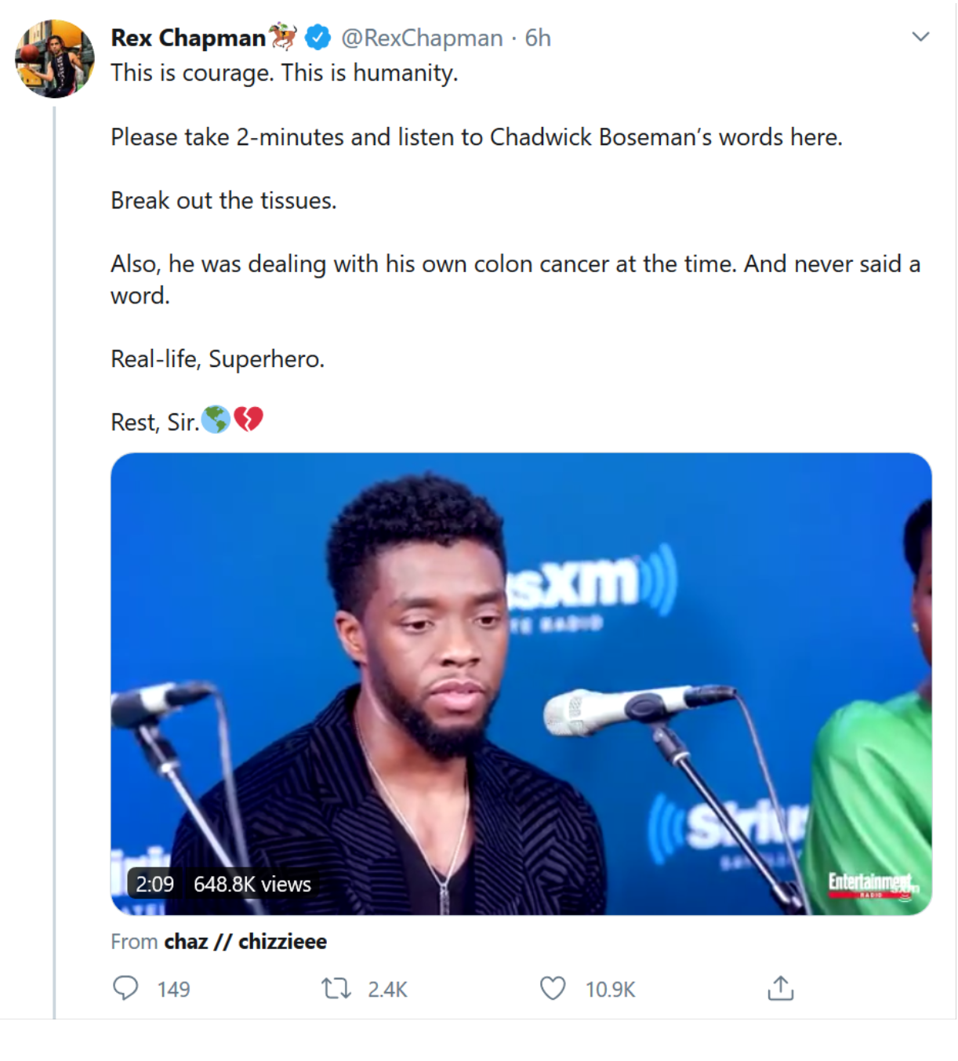This screenshot has width=958, height=1061.
Task: Open Rex Chapman's profile avatar
Action: (55, 59)
